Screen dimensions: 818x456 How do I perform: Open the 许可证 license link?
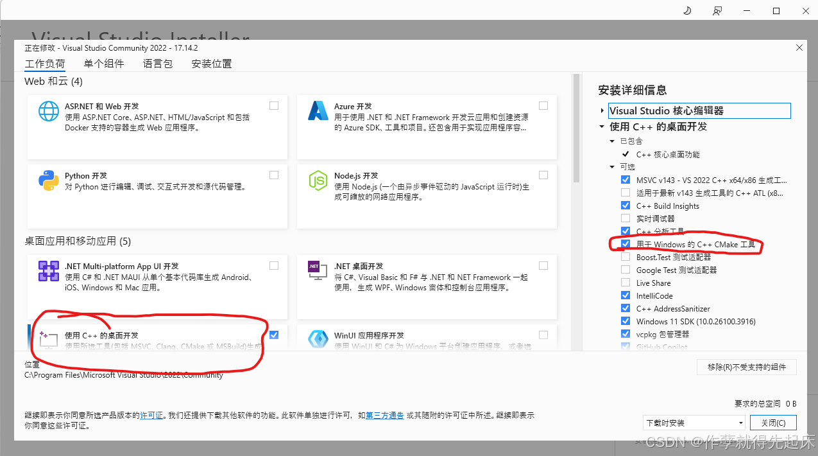click(152, 416)
